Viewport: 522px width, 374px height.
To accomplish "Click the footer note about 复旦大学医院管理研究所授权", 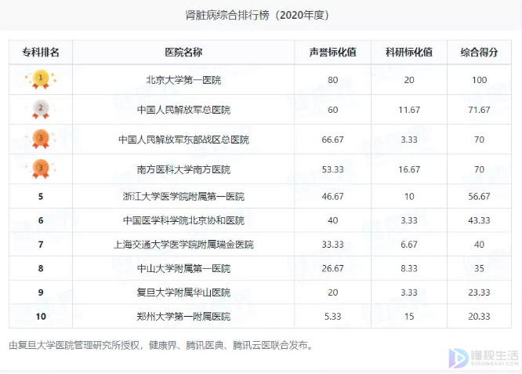I will [x=161, y=345].
